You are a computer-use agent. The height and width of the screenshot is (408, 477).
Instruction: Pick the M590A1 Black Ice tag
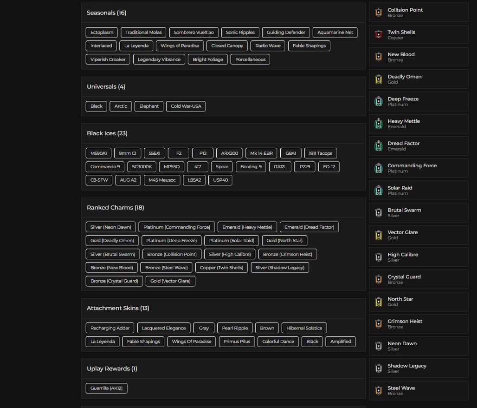click(x=98, y=153)
